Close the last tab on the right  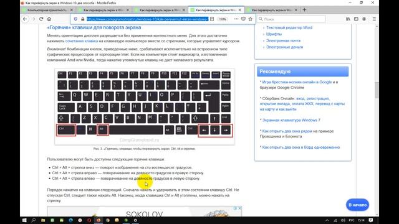pos(296,10)
